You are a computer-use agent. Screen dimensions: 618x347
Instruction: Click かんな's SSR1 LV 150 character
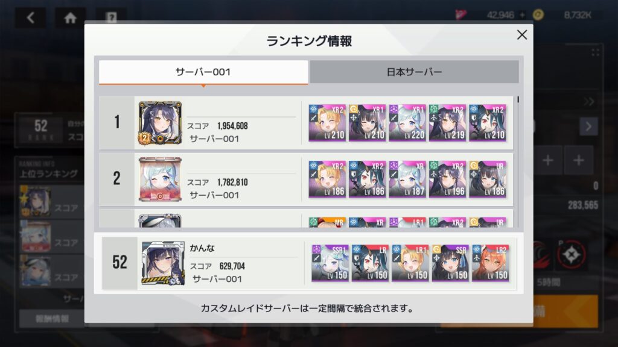pyautogui.click(x=330, y=263)
